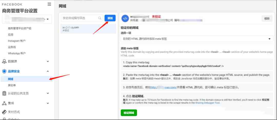Open the business account selector dropdown
Screen dimensions: 277x120
point(27,19)
